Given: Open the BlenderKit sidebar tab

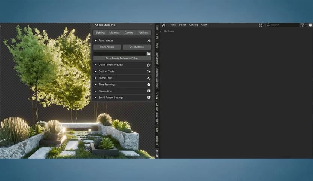Looking at the screenshot, I should click(157, 58).
